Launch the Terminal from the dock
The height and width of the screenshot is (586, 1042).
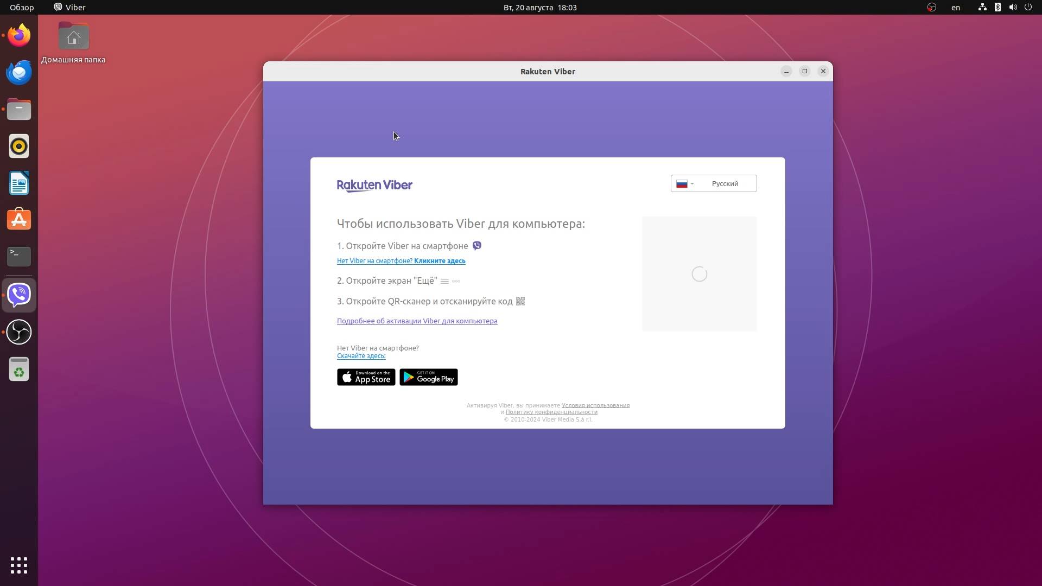click(x=19, y=256)
